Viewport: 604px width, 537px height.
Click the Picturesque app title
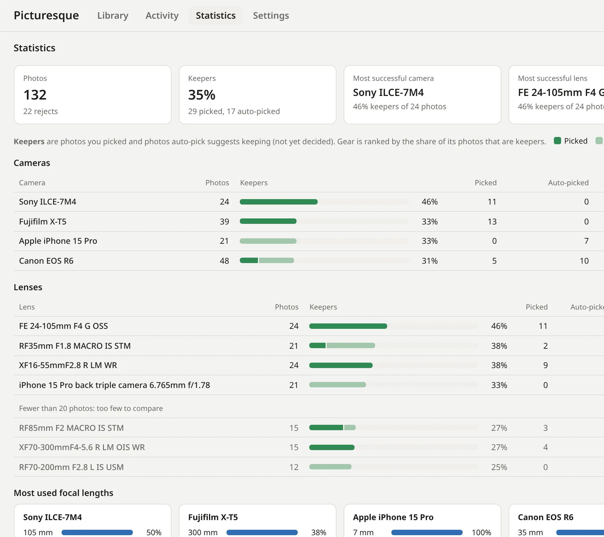coord(47,15)
